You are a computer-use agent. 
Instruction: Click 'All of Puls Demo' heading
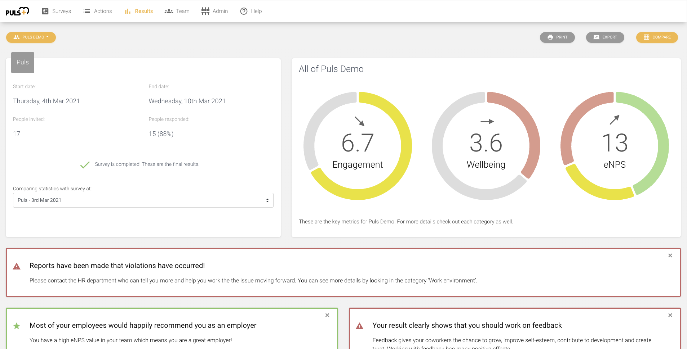331,69
